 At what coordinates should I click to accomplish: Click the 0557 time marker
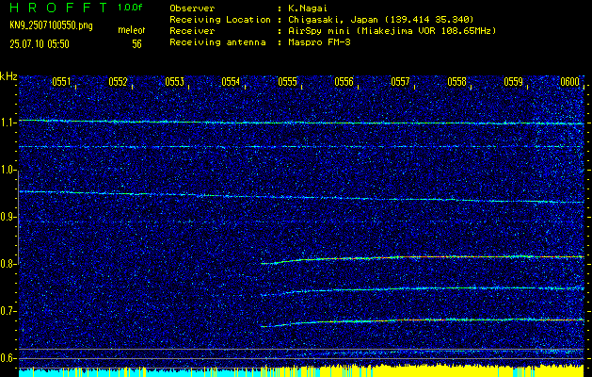tap(400, 82)
